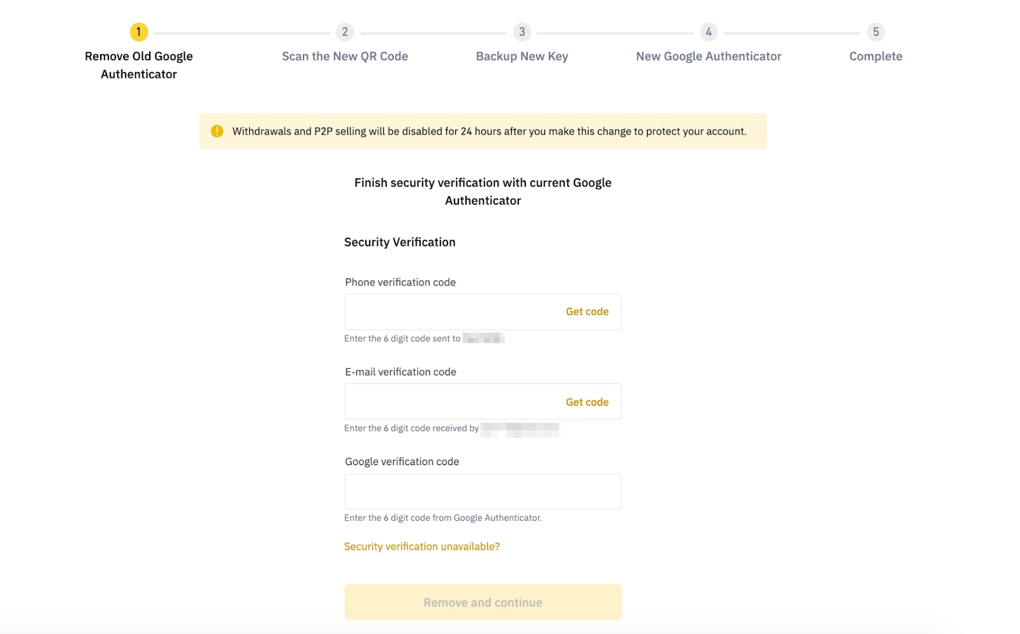This screenshot has height=634, width=1020.
Task: Click the step 4 number circle
Action: [x=708, y=32]
